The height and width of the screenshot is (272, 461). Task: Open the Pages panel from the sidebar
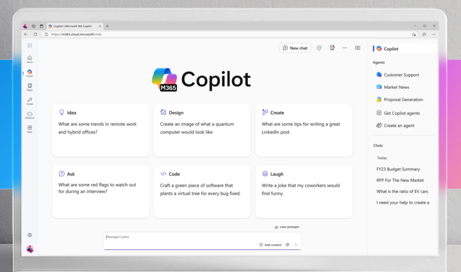click(x=30, y=87)
